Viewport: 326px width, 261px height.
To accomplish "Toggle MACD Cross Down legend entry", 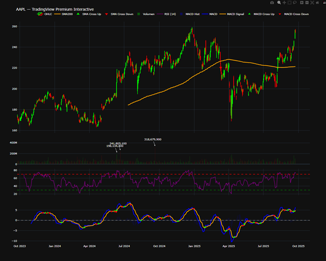I will coord(297,14).
